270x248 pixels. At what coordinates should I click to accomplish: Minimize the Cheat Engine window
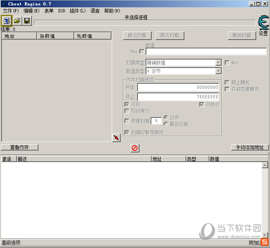[x=252, y=4]
